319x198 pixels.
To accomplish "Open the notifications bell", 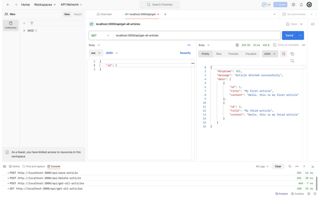I will tap(301, 5).
